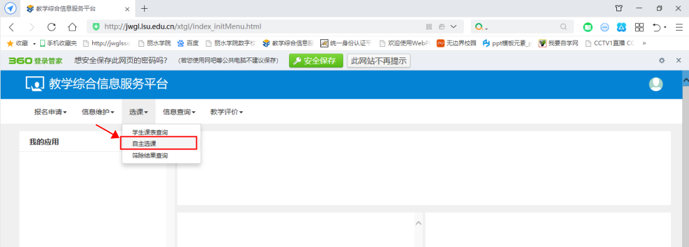Open the QR code icon in address bar
The image size is (689, 247).
coord(429,27)
